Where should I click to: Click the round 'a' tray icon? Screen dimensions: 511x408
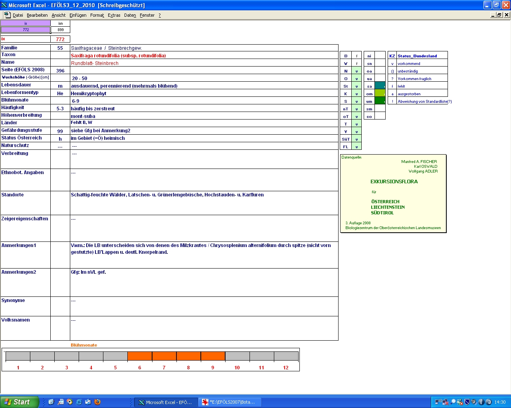(489, 402)
